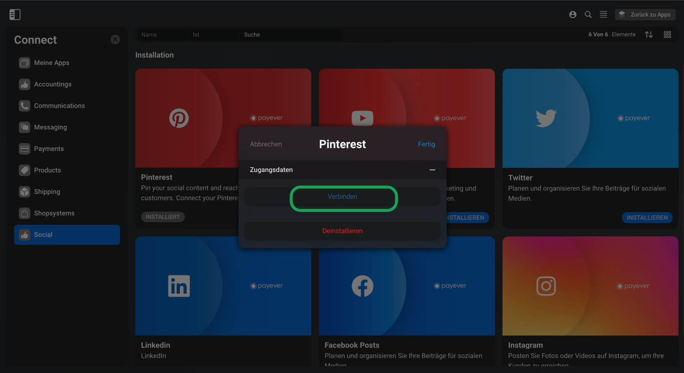Open the user account profile icon
684x373 pixels.
pyautogui.click(x=573, y=14)
